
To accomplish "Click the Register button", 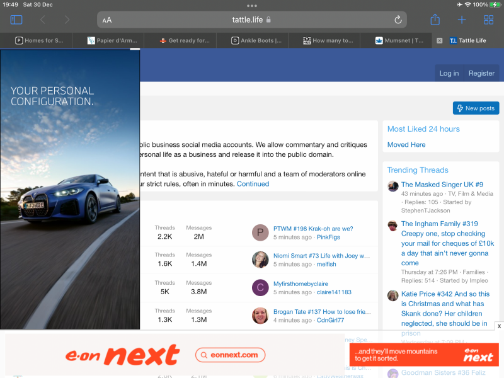I will [481, 73].
